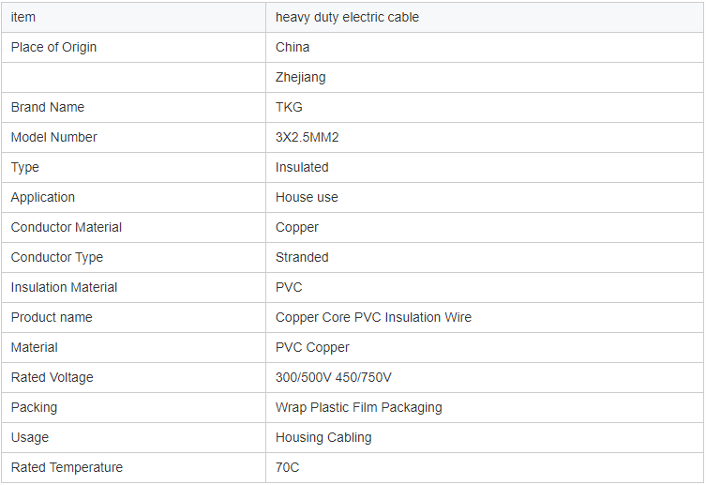The height and width of the screenshot is (485, 706).
Task: Click 'Wrap Plastic Film Packaging' cell
Action: [359, 407]
